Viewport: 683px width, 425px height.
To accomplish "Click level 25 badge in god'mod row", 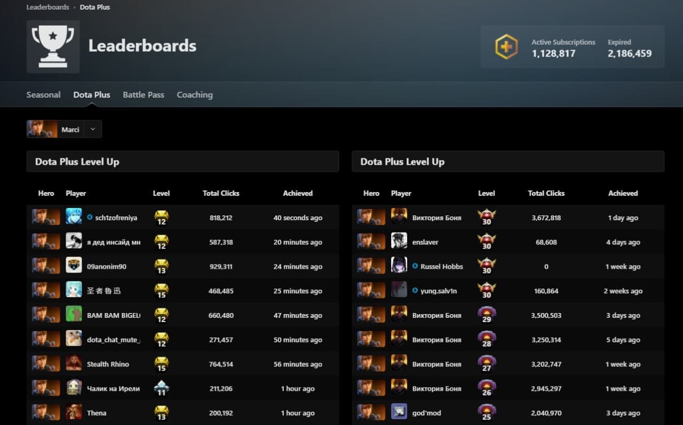I will point(487,413).
